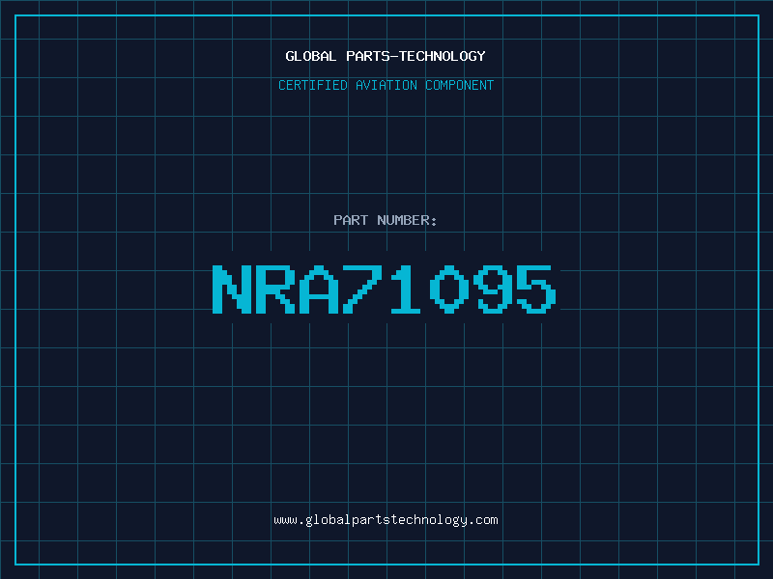Click the digit 1 in part number
The image size is (773, 579).
pyautogui.click(x=408, y=289)
